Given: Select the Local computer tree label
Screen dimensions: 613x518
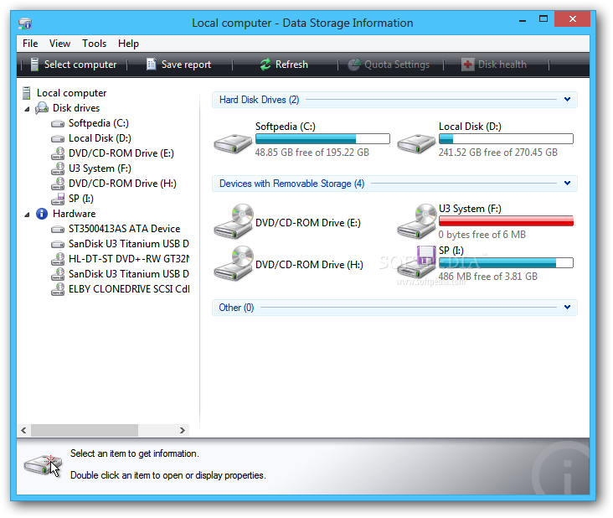Looking at the screenshot, I should click(x=71, y=93).
